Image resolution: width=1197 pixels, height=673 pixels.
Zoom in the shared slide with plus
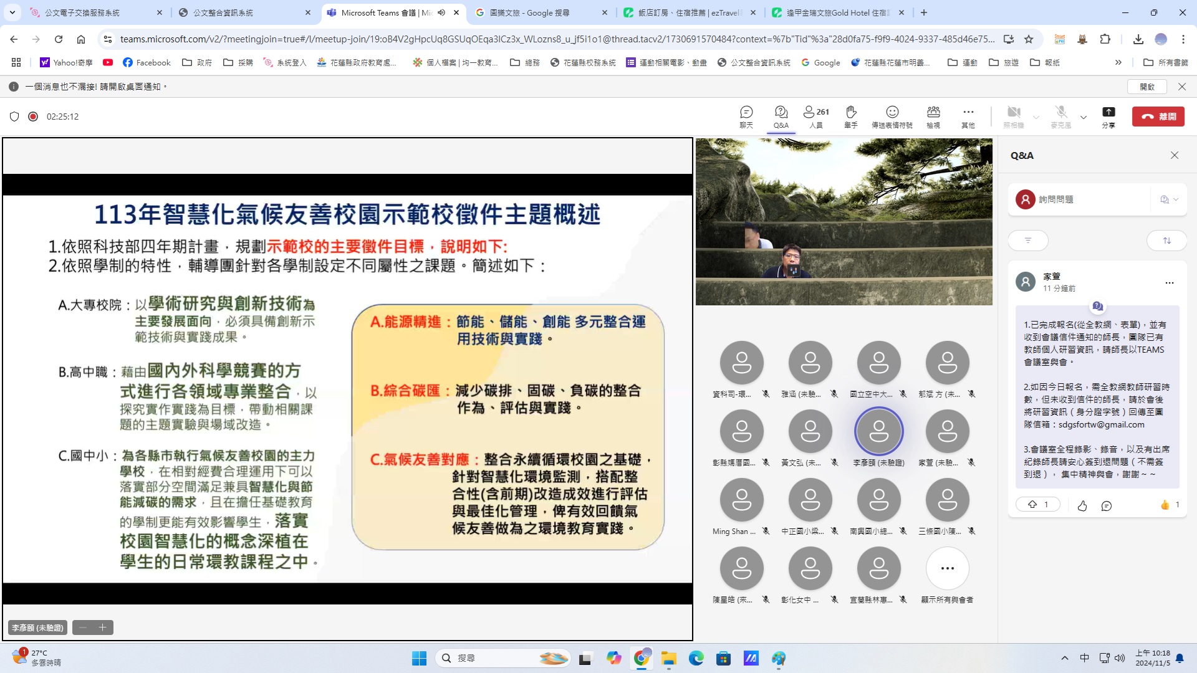(x=103, y=628)
